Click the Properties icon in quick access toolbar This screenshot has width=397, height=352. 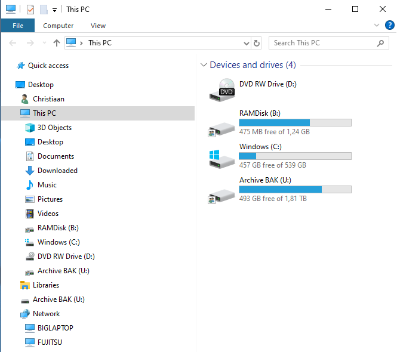tap(30, 10)
